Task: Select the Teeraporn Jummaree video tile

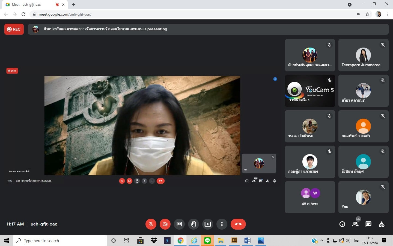Action: pos(363,55)
